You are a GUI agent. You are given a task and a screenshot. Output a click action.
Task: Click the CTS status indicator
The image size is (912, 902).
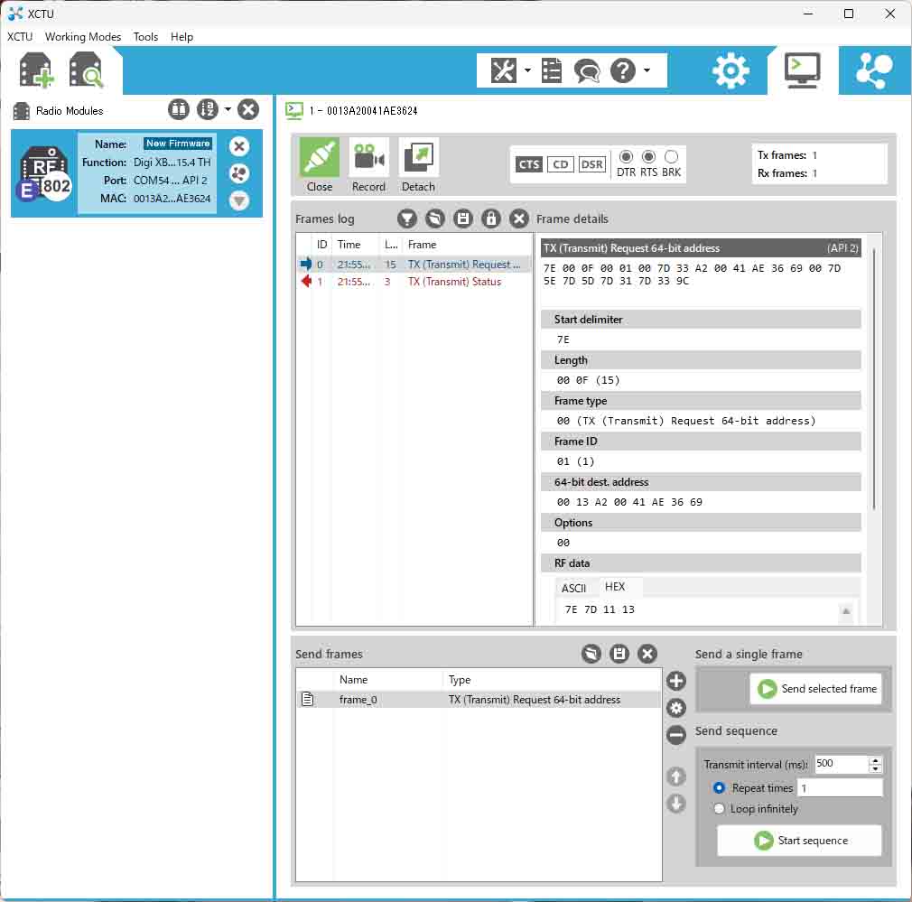click(529, 164)
